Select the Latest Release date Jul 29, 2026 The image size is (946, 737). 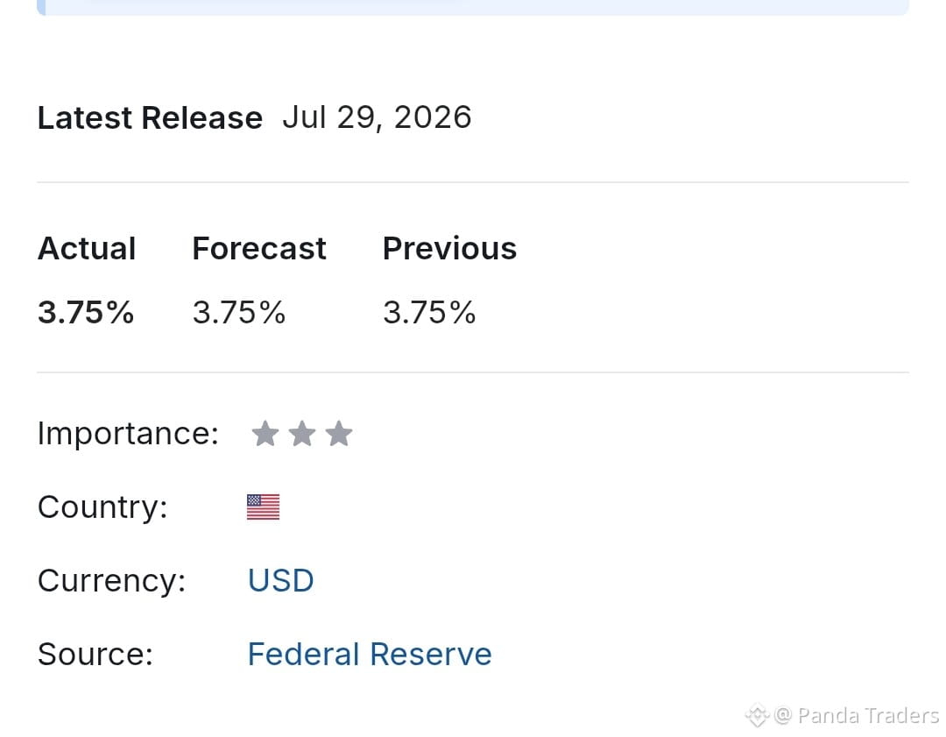point(377,117)
